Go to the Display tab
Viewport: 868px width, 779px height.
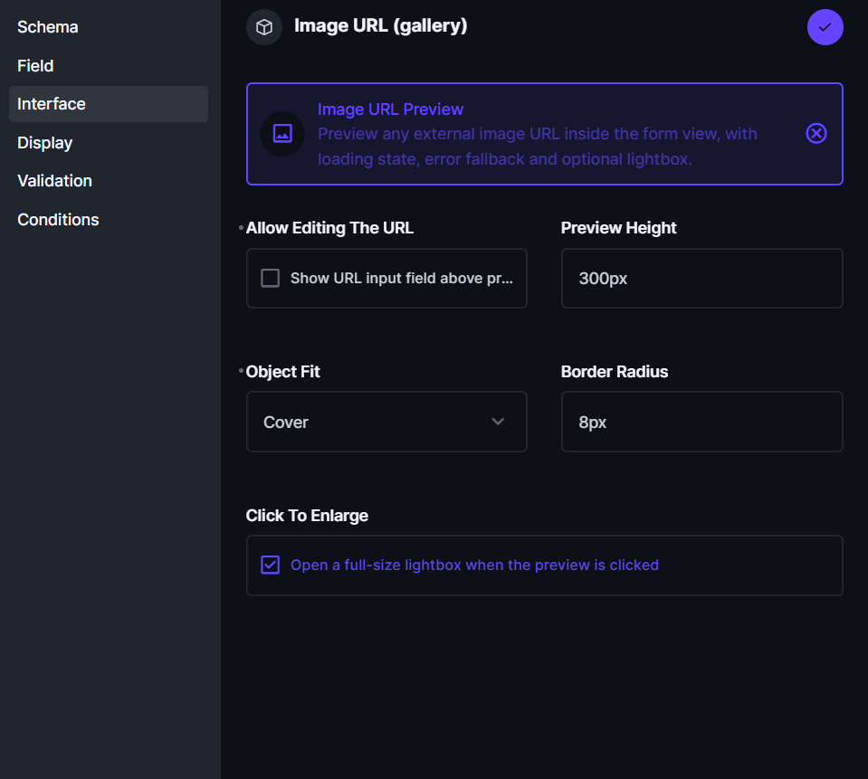pos(109,143)
